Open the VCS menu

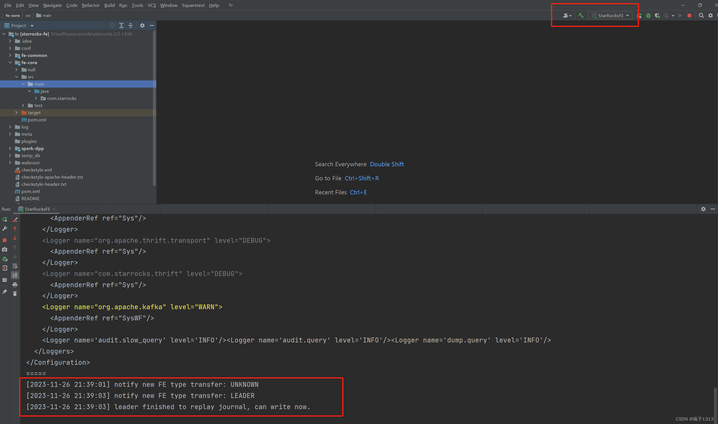coord(152,5)
